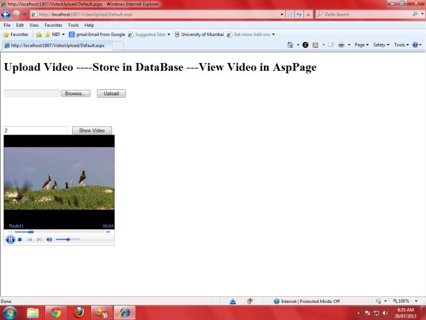Click the Upload button
Image resolution: width=426 pixels, height=320 pixels.
[111, 93]
